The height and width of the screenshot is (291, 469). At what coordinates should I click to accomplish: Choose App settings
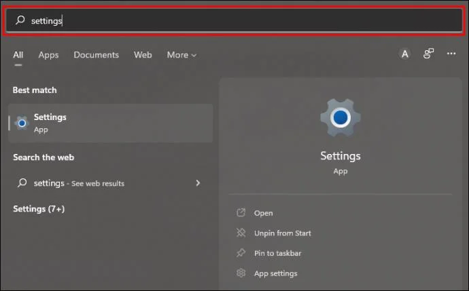(x=275, y=273)
